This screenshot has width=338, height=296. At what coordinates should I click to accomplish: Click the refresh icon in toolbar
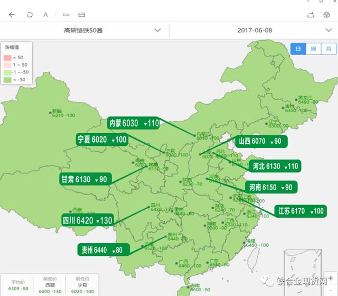[30, 14]
